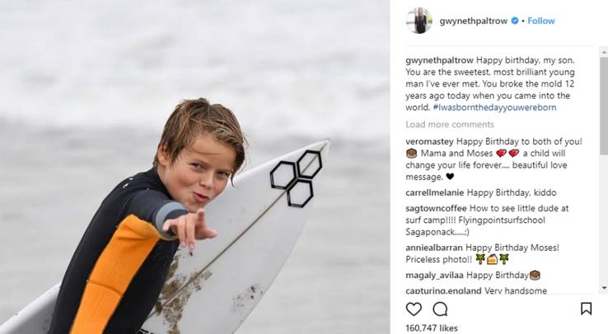The image size is (608, 334).
Task: Follow the gwynethpaltrow account
Action: (541, 21)
